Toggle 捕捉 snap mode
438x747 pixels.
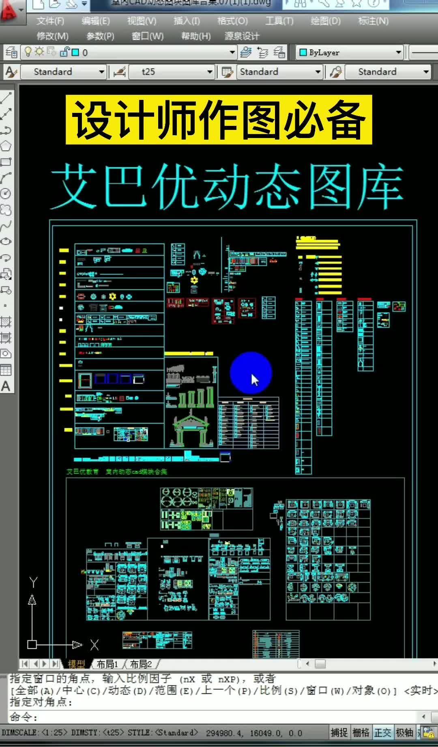[x=339, y=732]
